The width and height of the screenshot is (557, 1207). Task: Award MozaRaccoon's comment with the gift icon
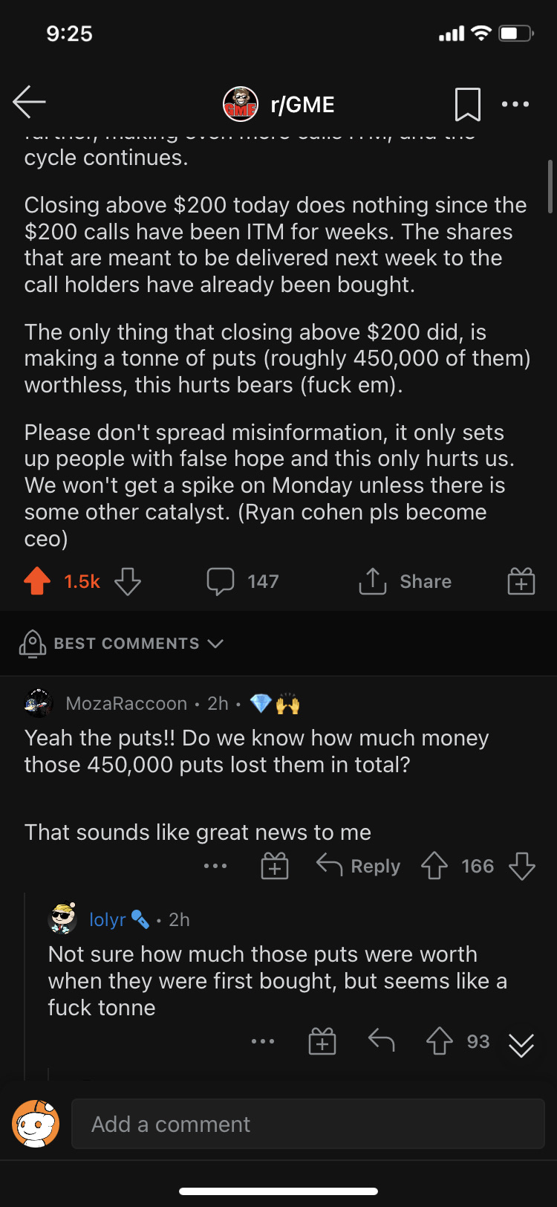coord(275,866)
